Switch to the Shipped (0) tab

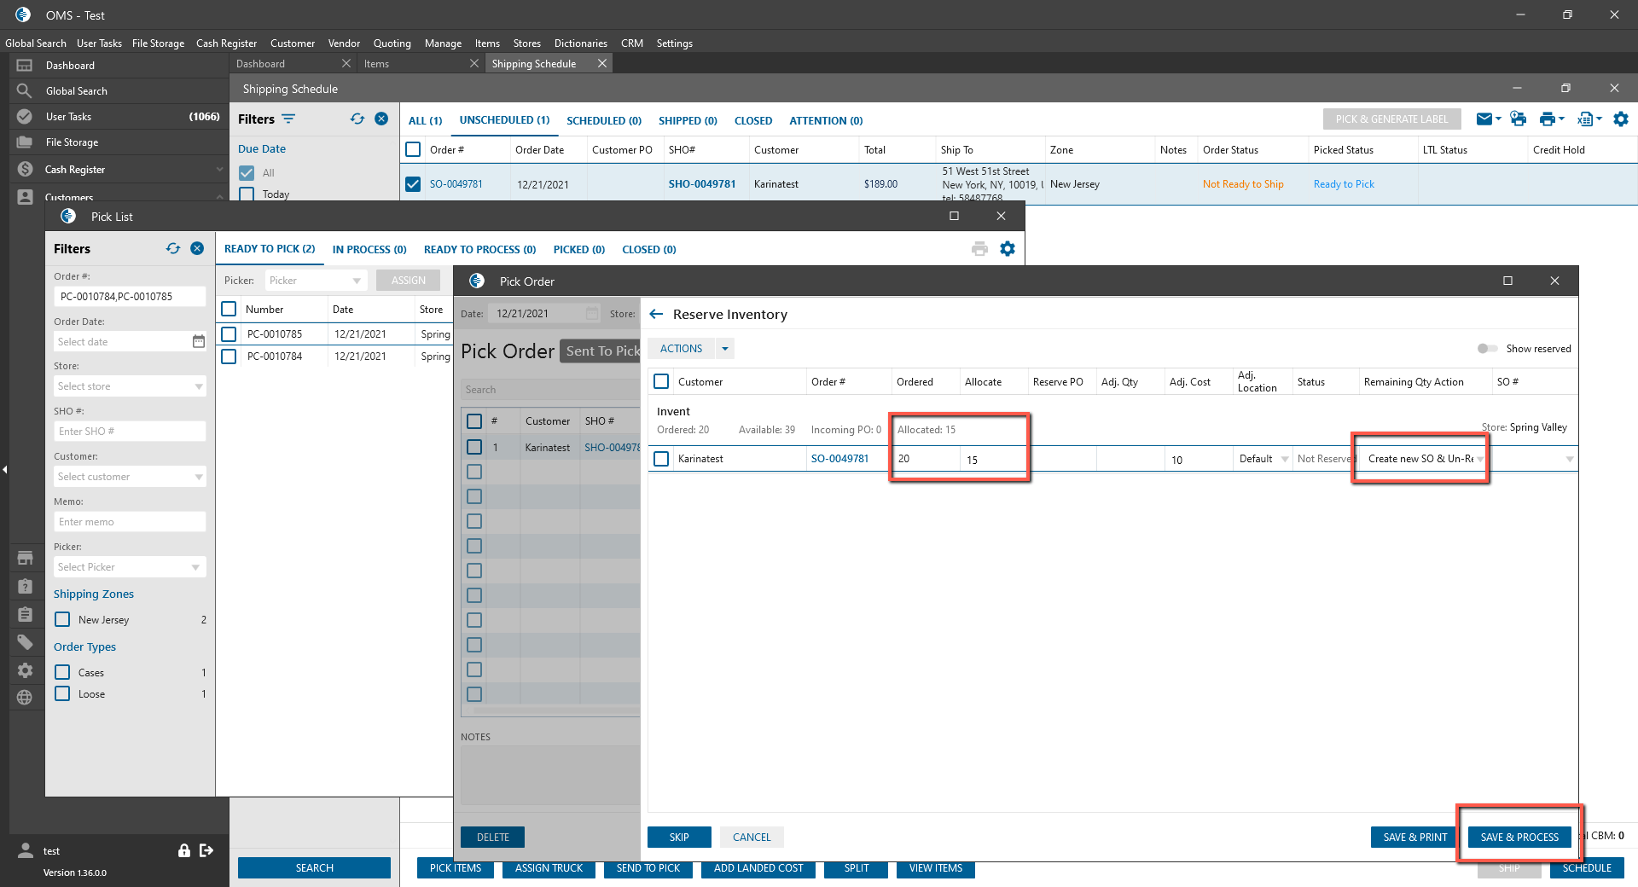click(688, 120)
